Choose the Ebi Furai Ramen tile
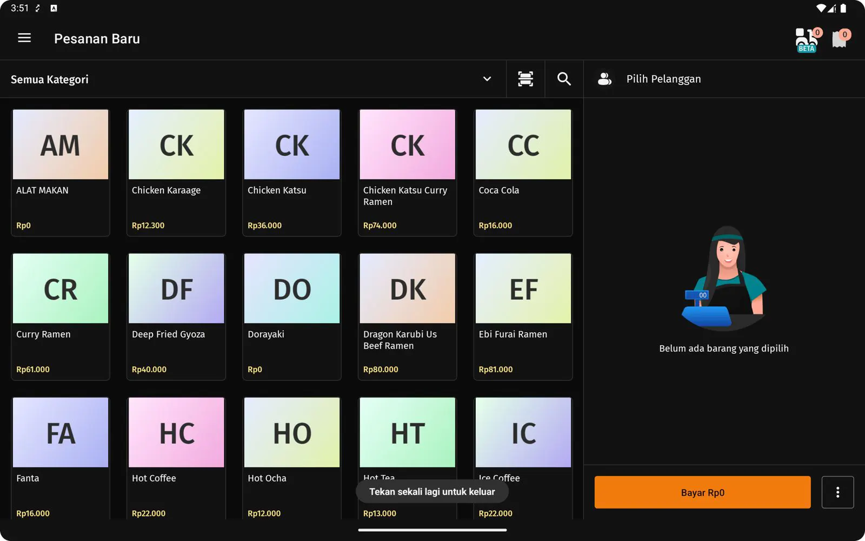 point(523,316)
